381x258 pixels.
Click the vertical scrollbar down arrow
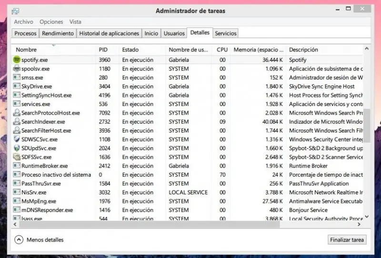(x=367, y=217)
